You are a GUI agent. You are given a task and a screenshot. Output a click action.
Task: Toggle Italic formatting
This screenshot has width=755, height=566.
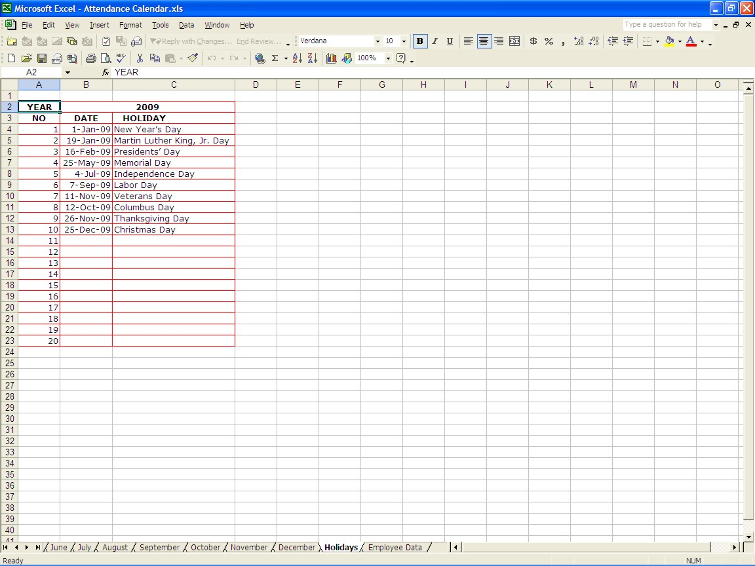(435, 41)
